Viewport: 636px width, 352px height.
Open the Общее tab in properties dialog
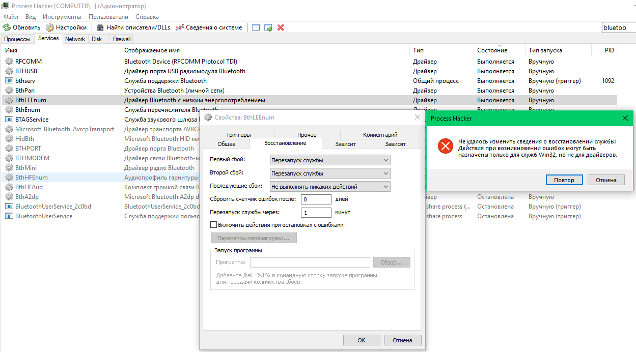click(227, 144)
